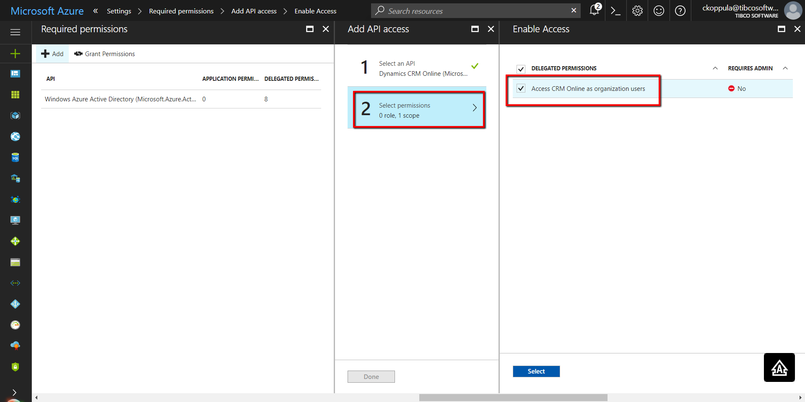This screenshot has height=402, width=805.
Task: Go to Required permissions breadcrumb
Action: [181, 11]
